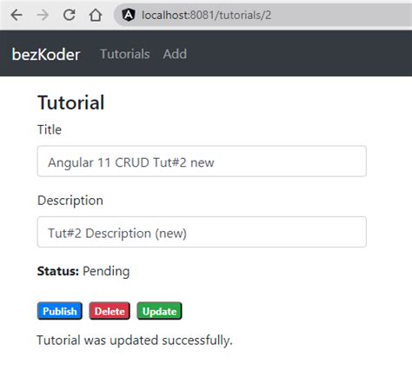This screenshot has width=412, height=370.
Task: Click the Title field label
Action: [50, 129]
